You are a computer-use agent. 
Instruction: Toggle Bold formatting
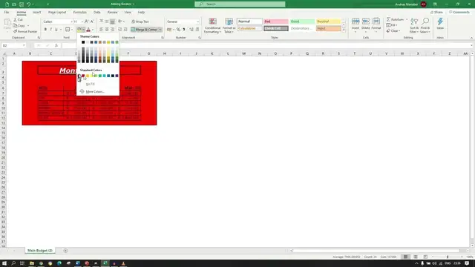(x=45, y=30)
